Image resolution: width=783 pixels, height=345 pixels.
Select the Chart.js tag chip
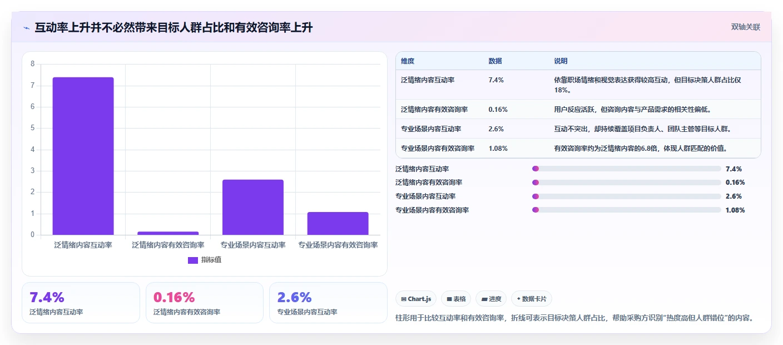click(x=416, y=299)
